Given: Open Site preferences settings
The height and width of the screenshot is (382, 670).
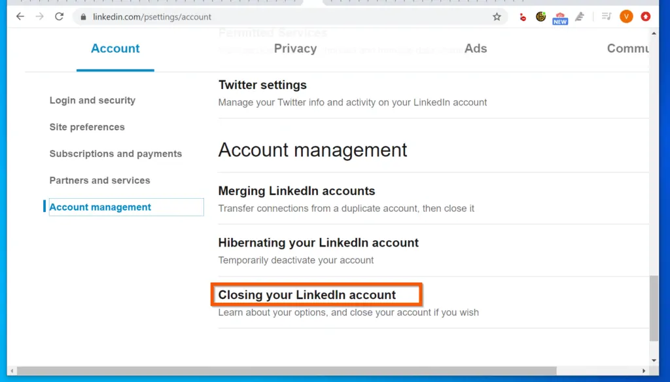Looking at the screenshot, I should [86, 127].
